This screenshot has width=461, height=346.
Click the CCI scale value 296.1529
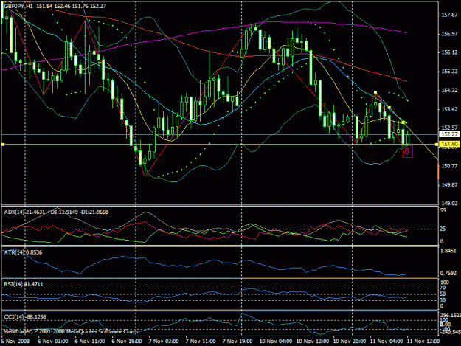(x=450, y=315)
